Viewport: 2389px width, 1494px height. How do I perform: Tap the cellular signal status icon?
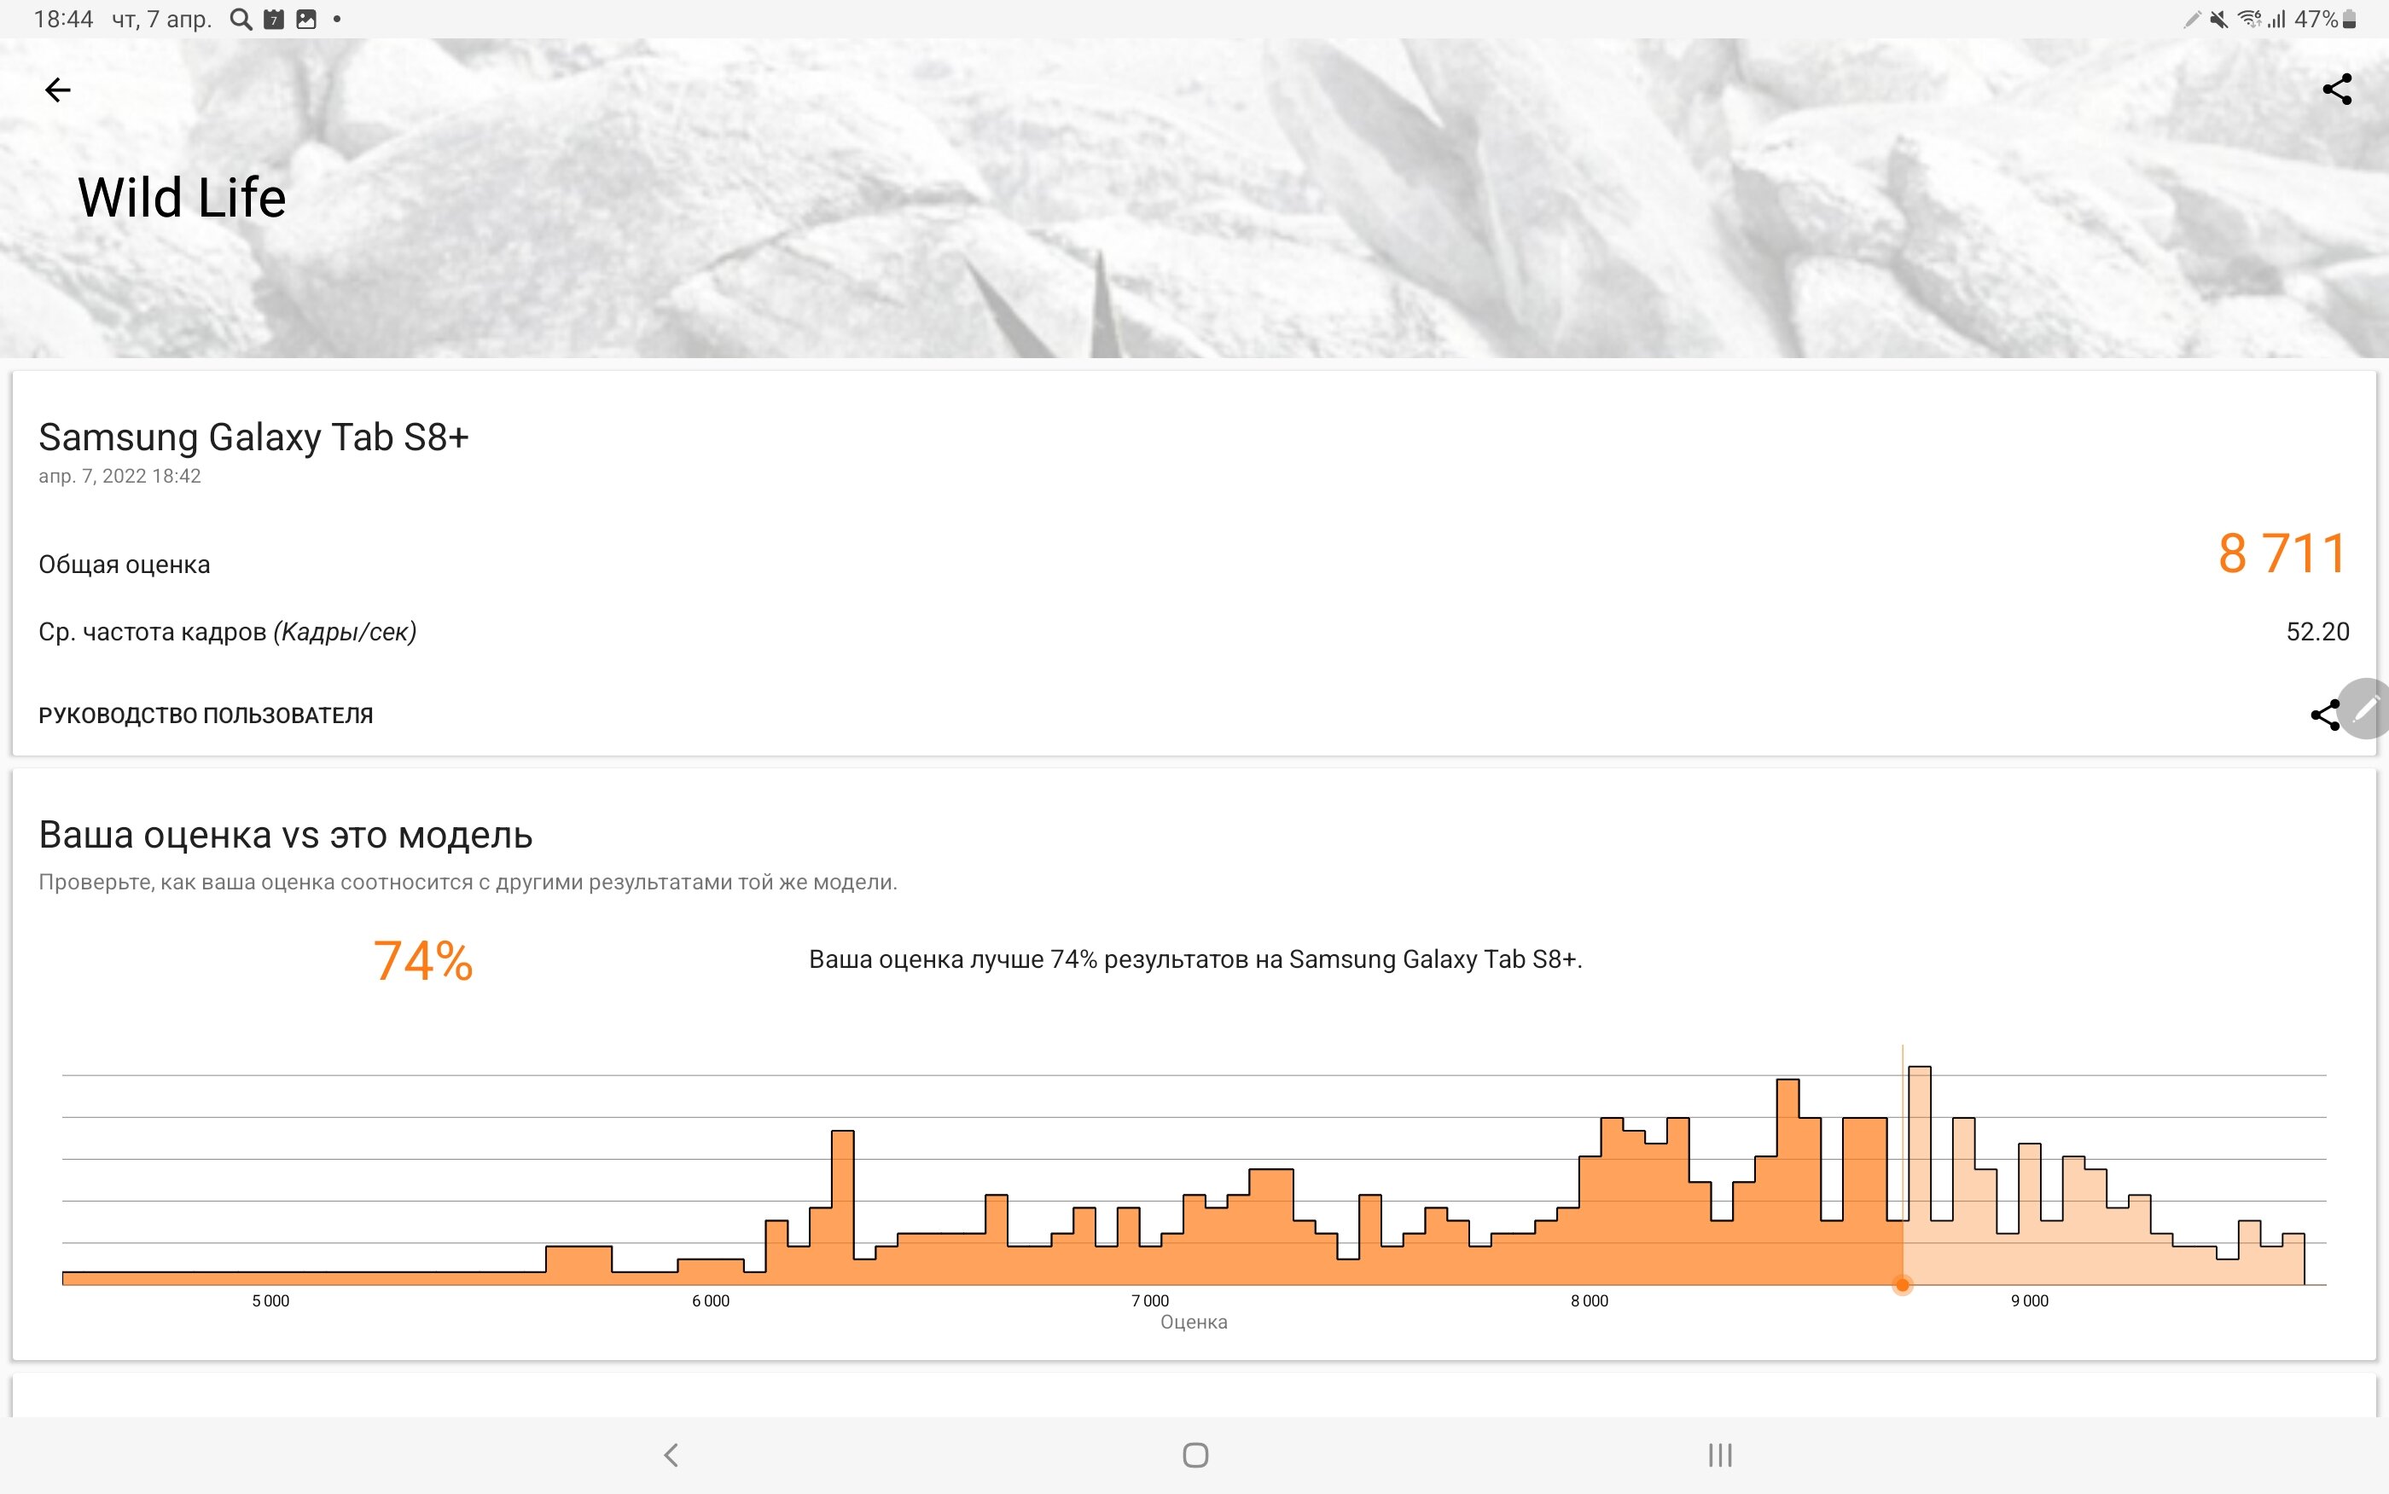click(x=2276, y=19)
